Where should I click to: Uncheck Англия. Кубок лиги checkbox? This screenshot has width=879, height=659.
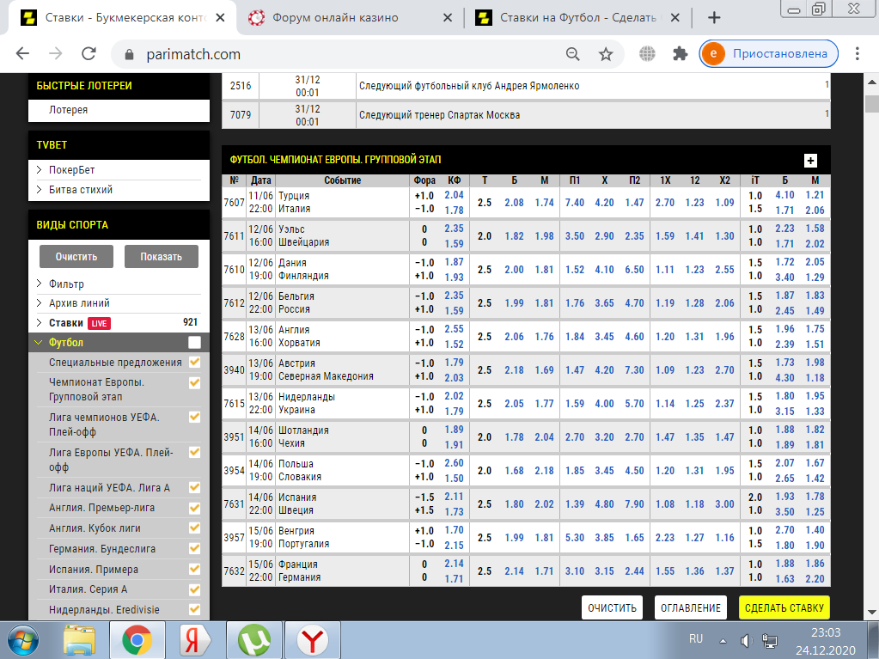pyautogui.click(x=194, y=528)
